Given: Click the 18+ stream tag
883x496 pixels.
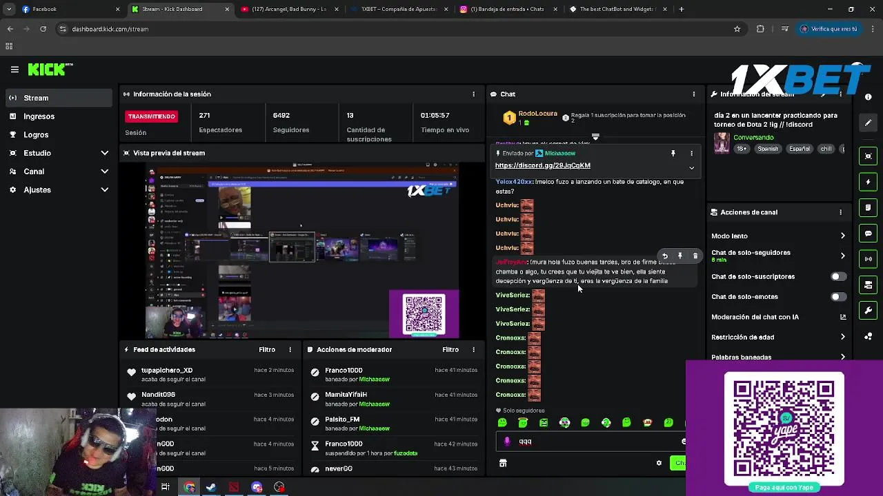Looking at the screenshot, I should tap(742, 149).
